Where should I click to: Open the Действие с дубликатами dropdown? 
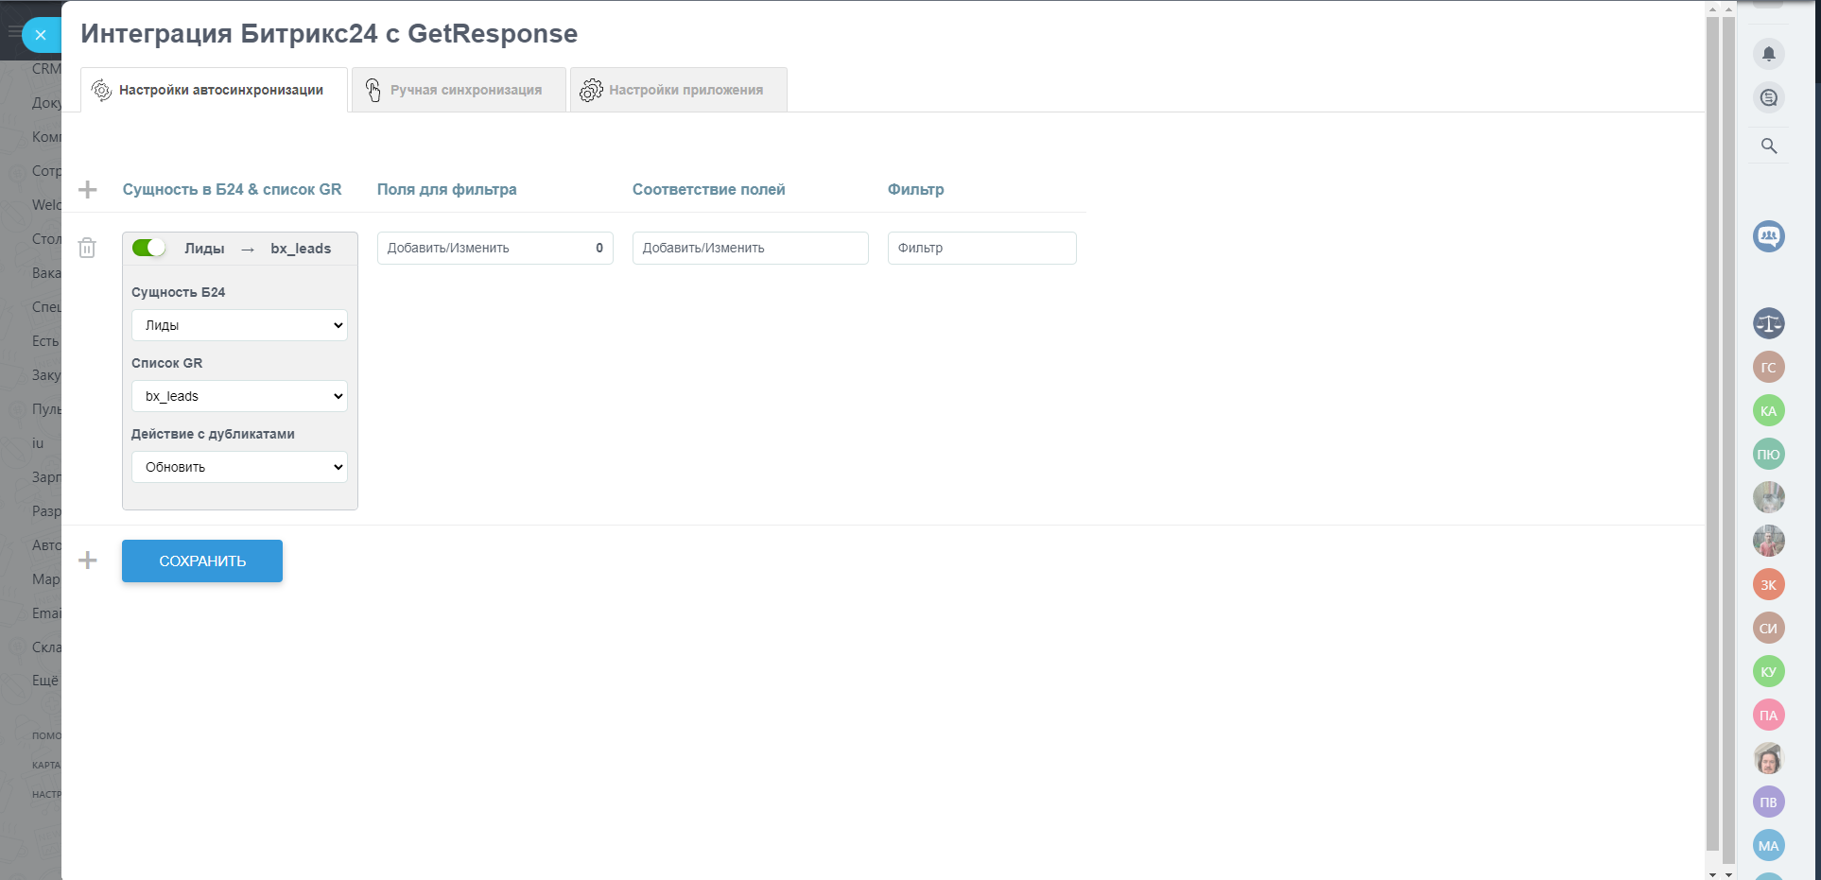click(239, 467)
